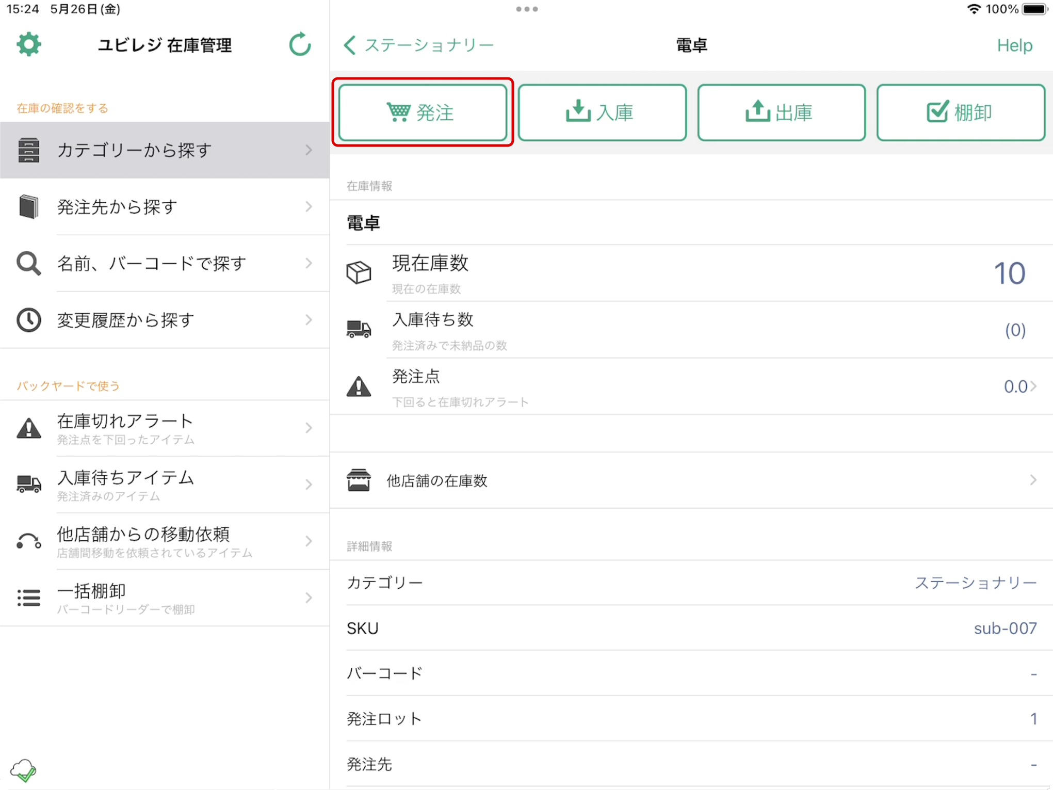Viewport: 1053px width, 790px height.
Task: Tap the warning icon beside 在庫切れアラート
Action: click(x=29, y=428)
